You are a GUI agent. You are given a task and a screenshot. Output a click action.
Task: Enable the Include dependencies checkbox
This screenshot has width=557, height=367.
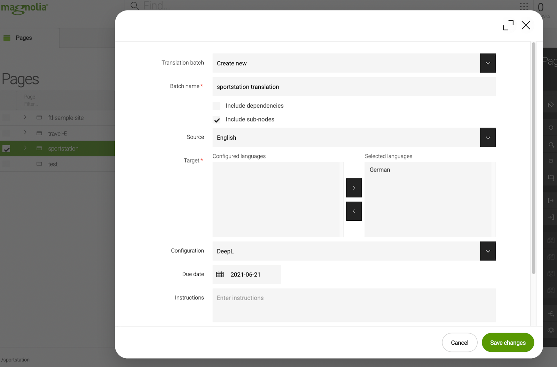point(217,106)
